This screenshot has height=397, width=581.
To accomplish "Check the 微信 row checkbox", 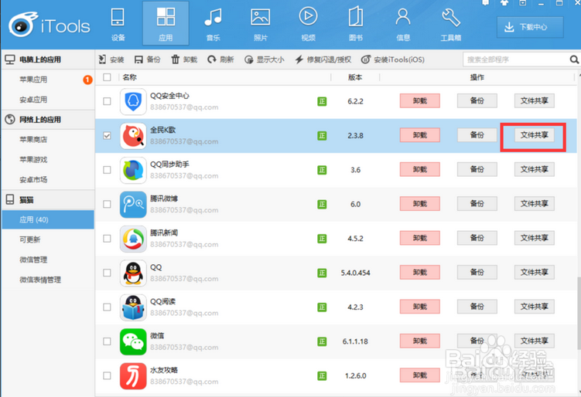I will [x=107, y=341].
